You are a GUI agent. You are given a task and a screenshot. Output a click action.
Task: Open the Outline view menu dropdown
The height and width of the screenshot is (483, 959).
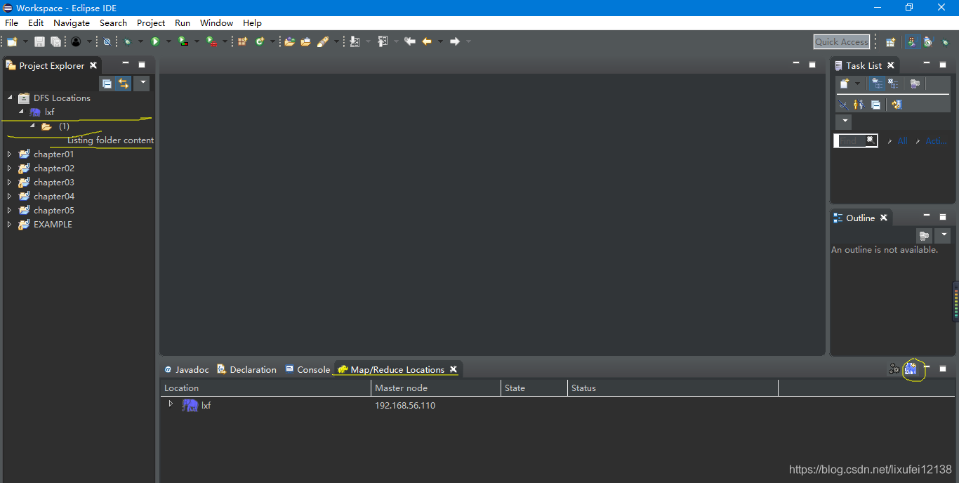coord(944,235)
